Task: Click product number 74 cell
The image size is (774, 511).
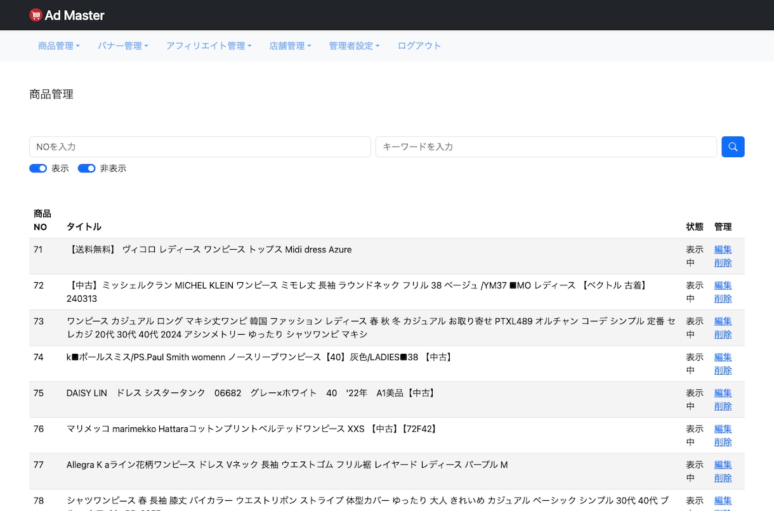Action: coord(39,357)
